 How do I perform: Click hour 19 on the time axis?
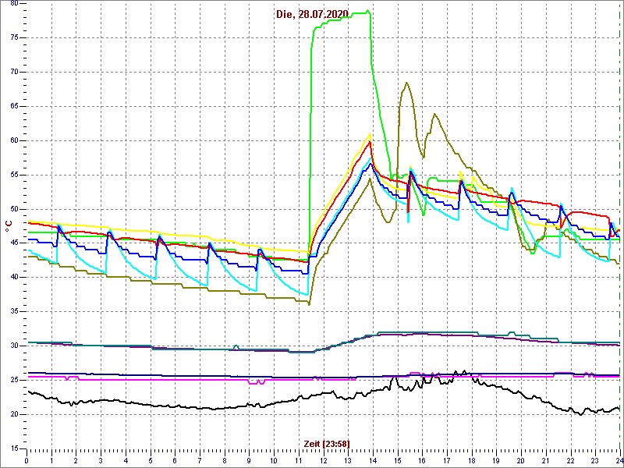coord(496,460)
